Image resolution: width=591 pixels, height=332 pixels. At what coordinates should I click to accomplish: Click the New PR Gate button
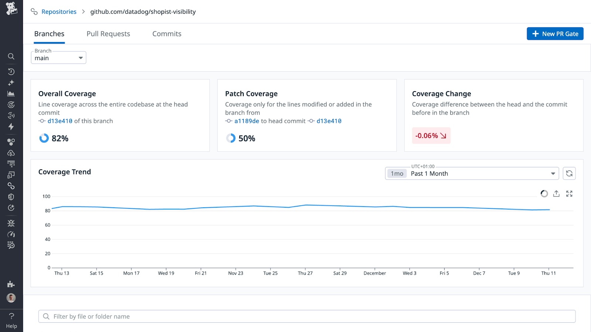coord(555,34)
